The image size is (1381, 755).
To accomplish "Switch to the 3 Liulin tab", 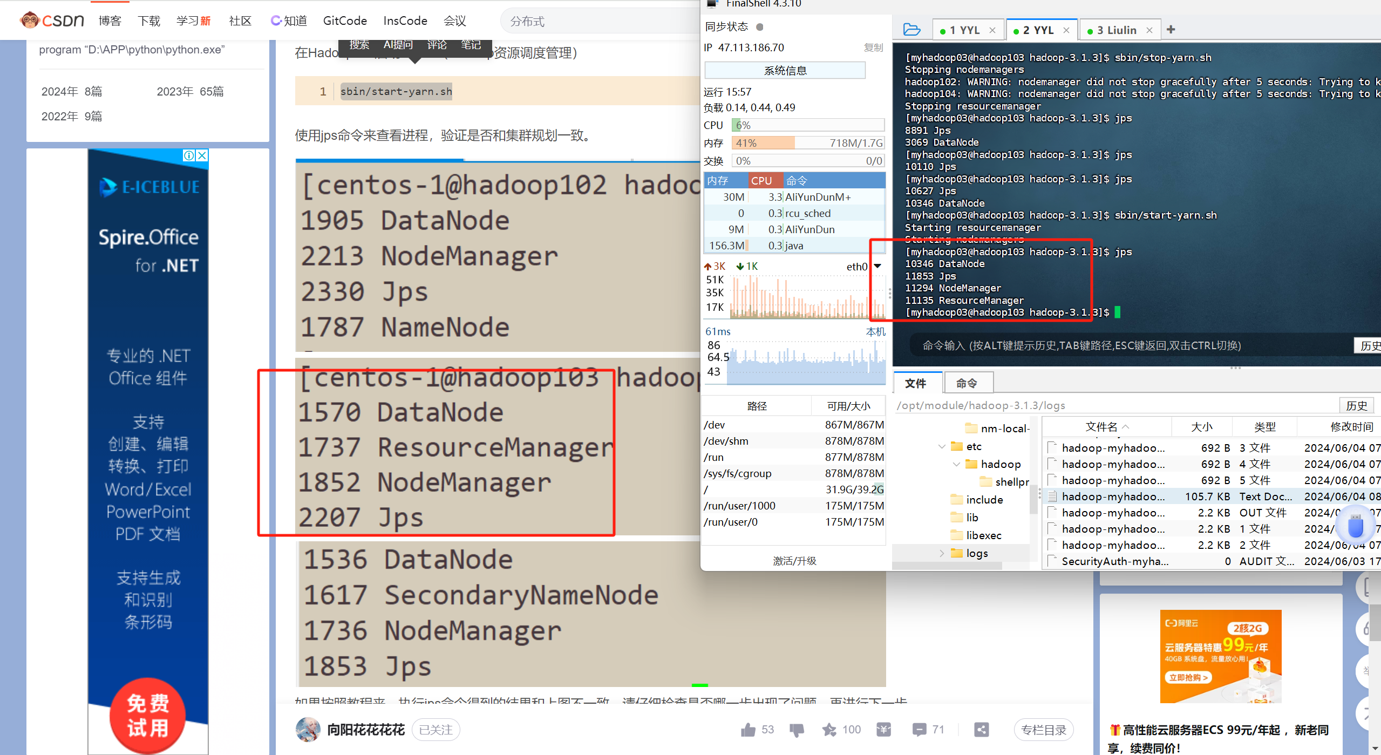I will [1117, 30].
